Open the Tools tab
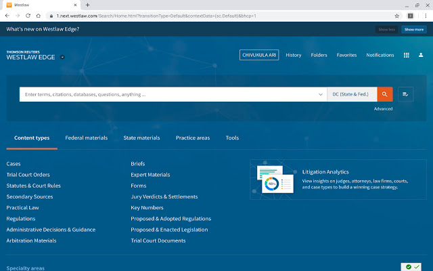433x271 pixels. click(232, 138)
